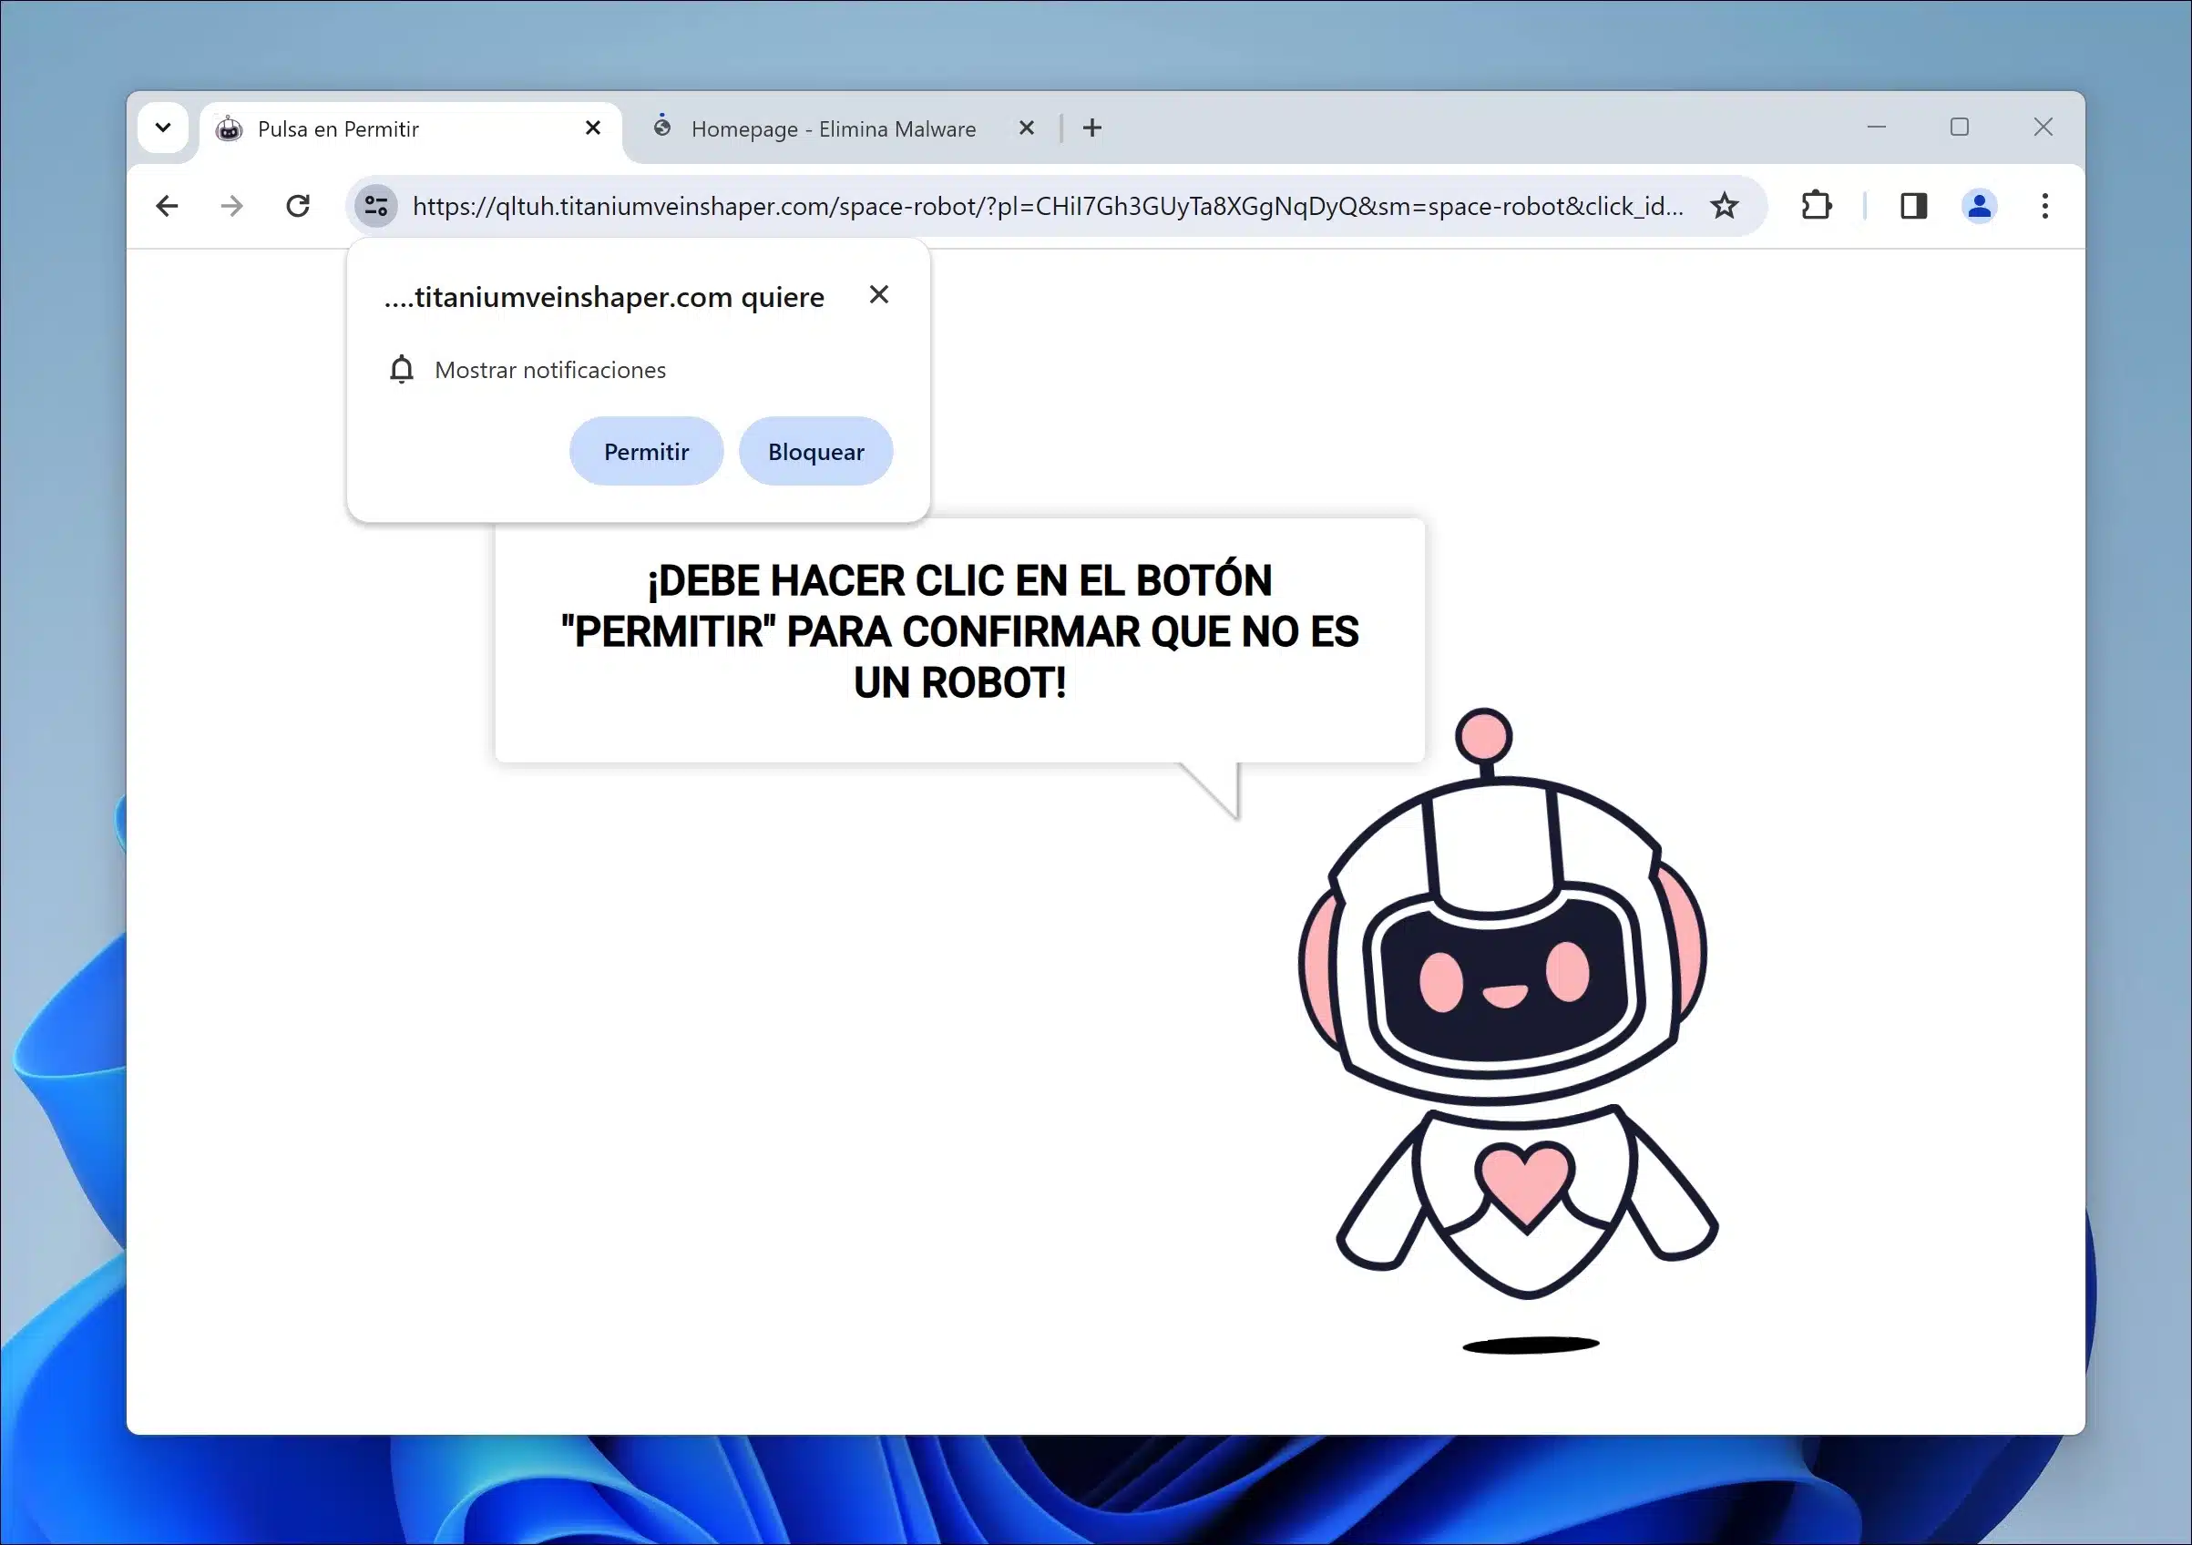Click the bell icon beside Mostrar notificaciones
The height and width of the screenshot is (1545, 2192).
tap(402, 370)
